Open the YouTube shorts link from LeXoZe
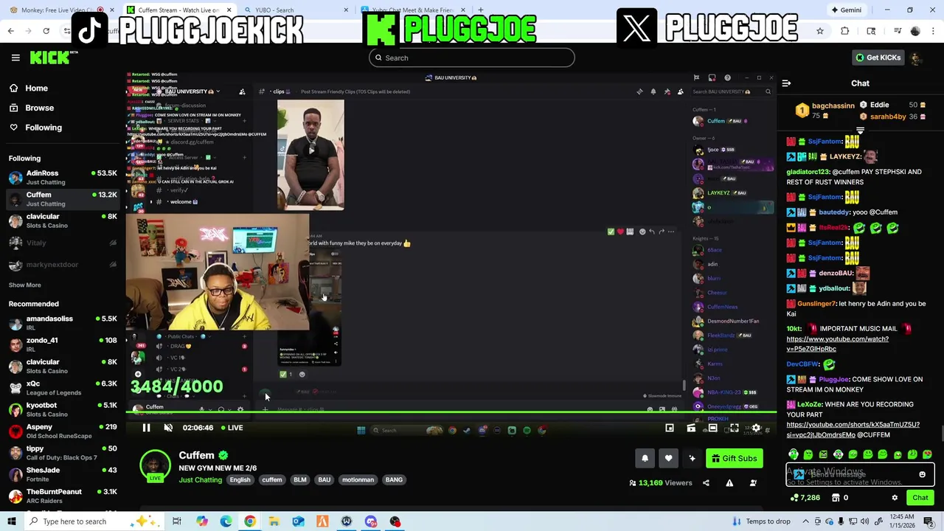The width and height of the screenshot is (944, 531). (853, 430)
